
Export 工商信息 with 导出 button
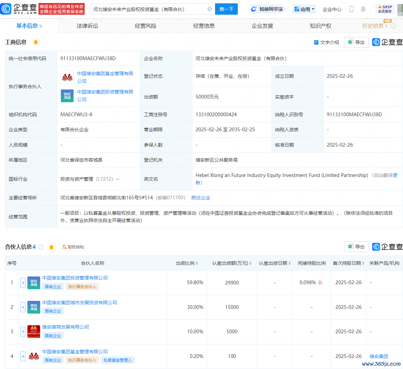pos(357,42)
